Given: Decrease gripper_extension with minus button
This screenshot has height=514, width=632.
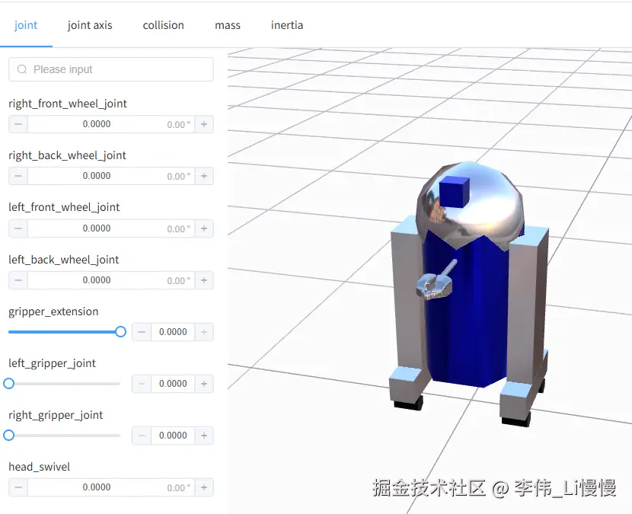Looking at the screenshot, I should click(x=142, y=332).
